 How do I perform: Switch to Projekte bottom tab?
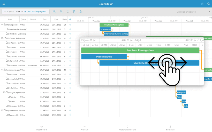84,128
